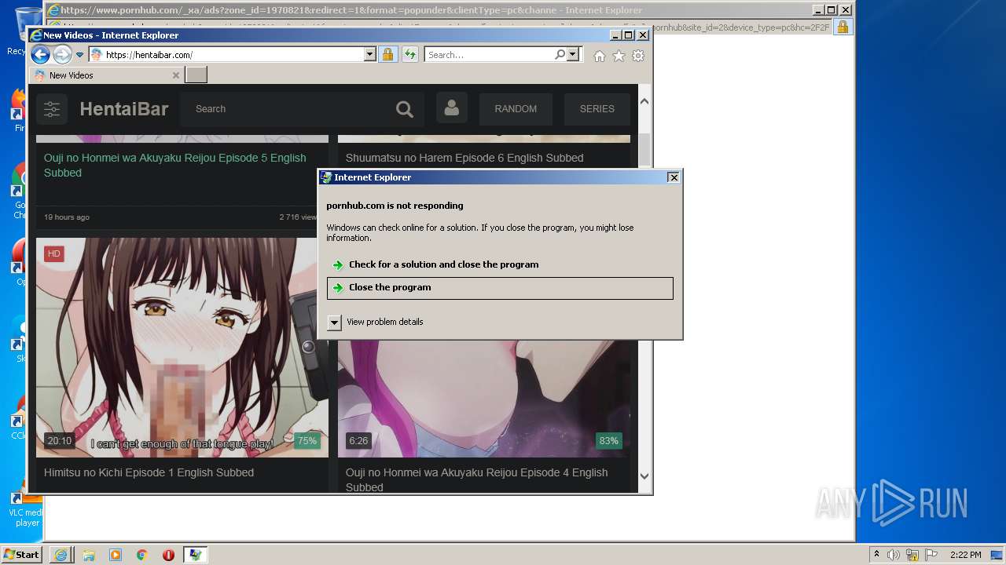
Task: Click the HentaiBar site logo
Action: pyautogui.click(x=124, y=109)
